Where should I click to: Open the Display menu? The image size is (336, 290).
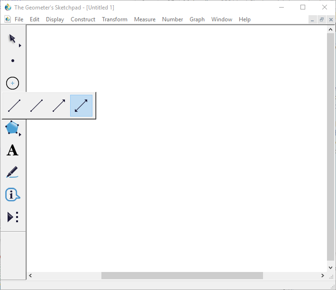coord(55,19)
